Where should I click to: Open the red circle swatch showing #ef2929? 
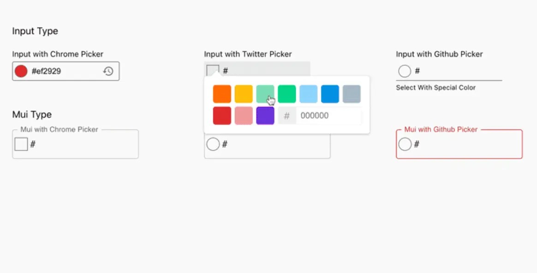pyautogui.click(x=21, y=71)
